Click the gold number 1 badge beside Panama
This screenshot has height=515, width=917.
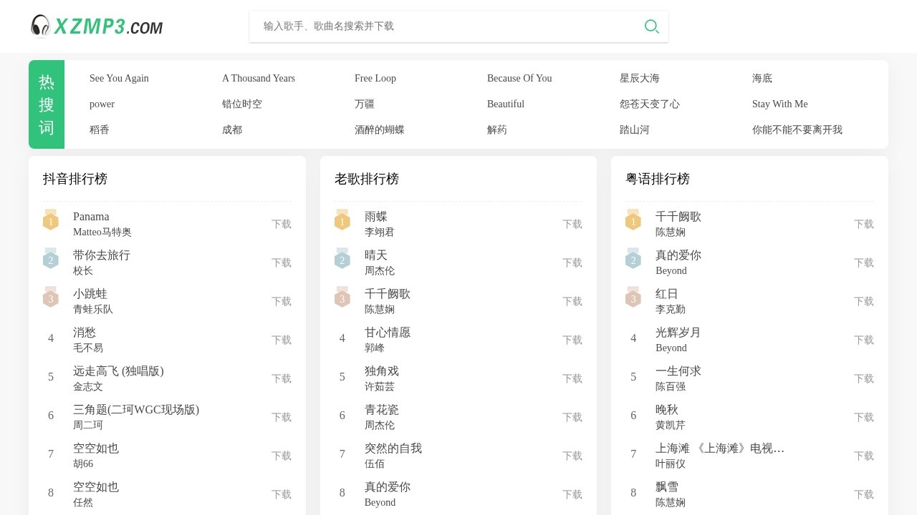click(51, 221)
